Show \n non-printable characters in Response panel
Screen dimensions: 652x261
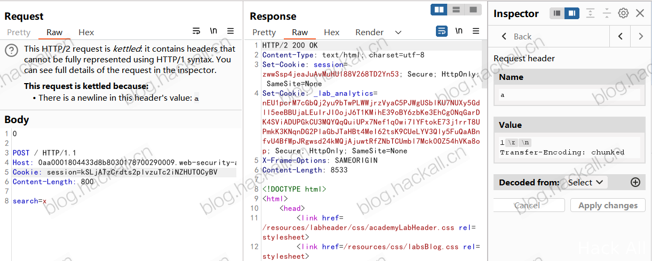[x=459, y=31]
